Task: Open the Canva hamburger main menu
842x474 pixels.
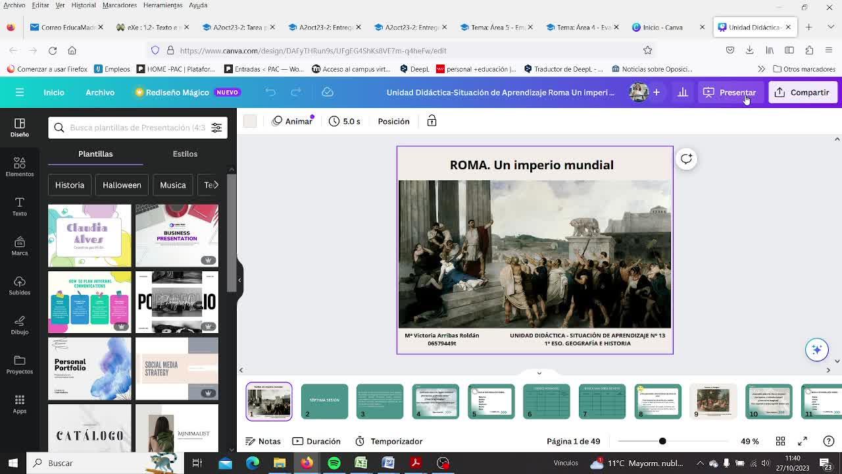Action: tap(20, 92)
